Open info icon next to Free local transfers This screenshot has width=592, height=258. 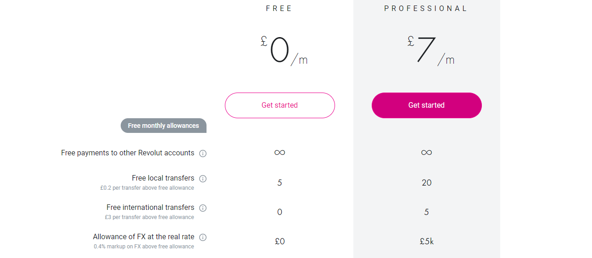(203, 179)
